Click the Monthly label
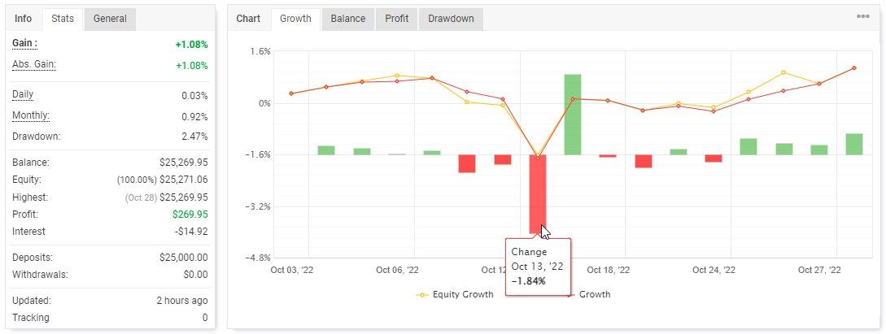 pyautogui.click(x=31, y=115)
